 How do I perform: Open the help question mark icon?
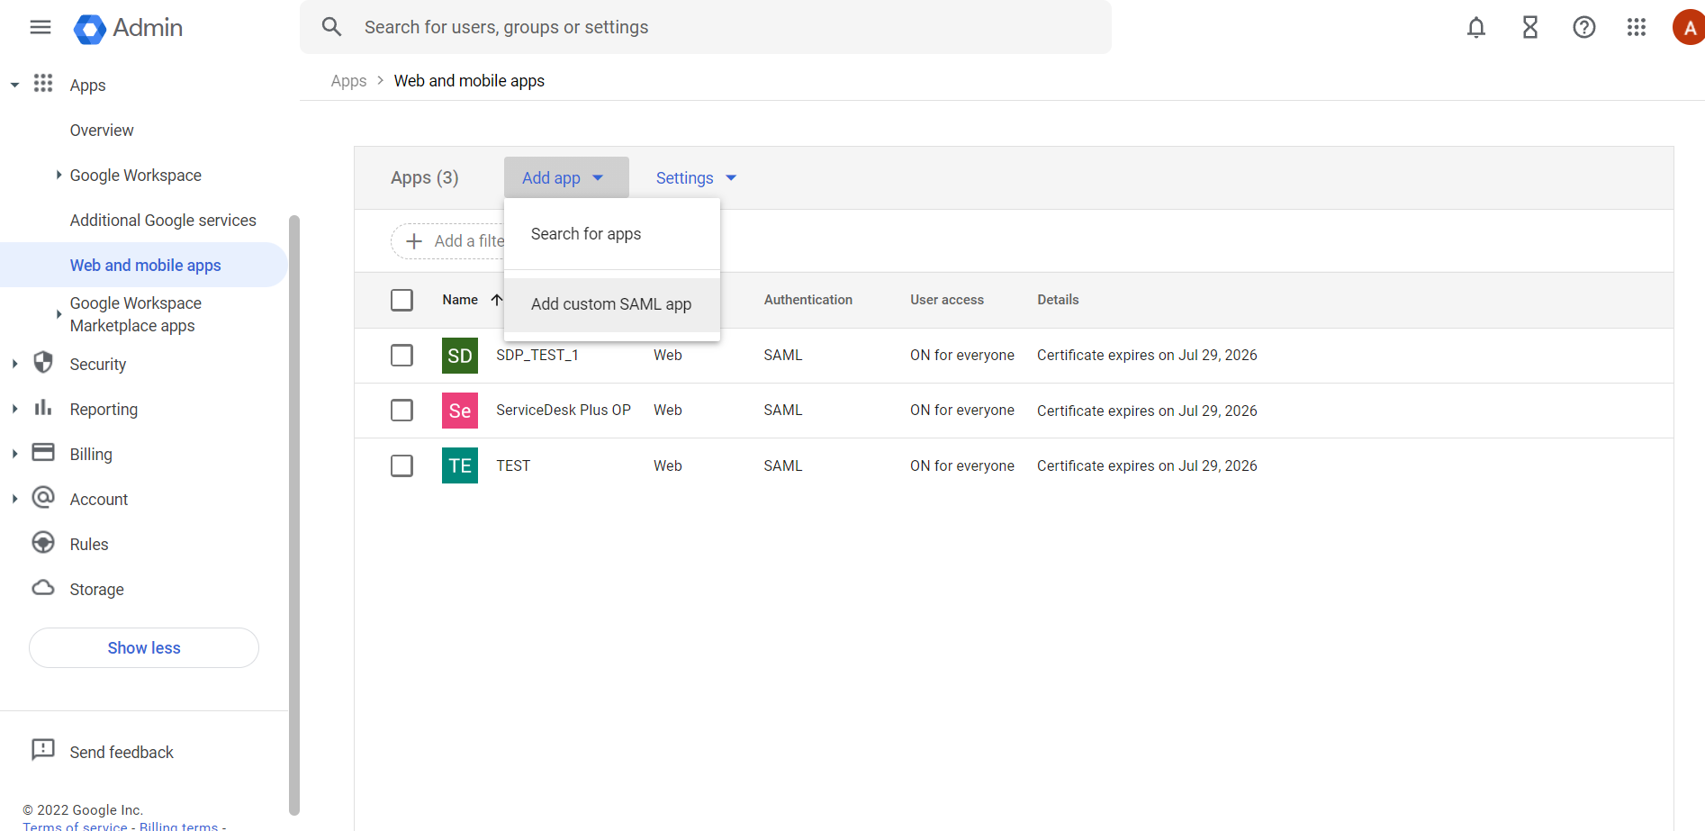[1584, 28]
